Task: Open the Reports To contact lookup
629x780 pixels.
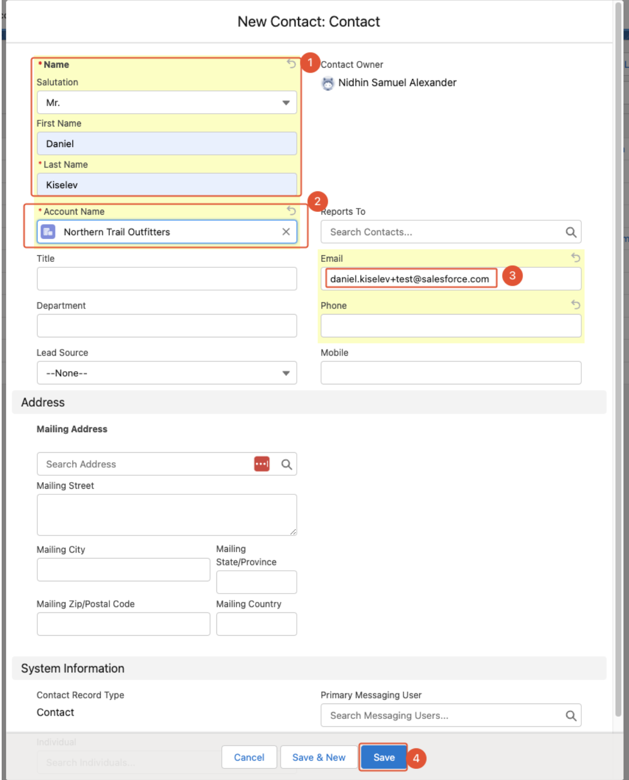Action: [444, 232]
